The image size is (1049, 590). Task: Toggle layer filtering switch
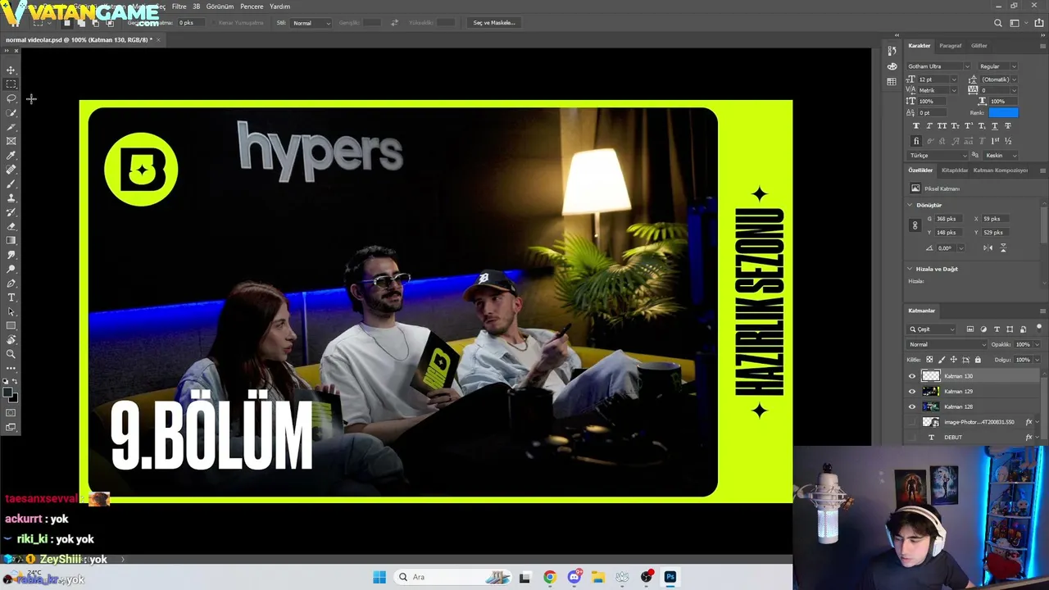point(1039,328)
